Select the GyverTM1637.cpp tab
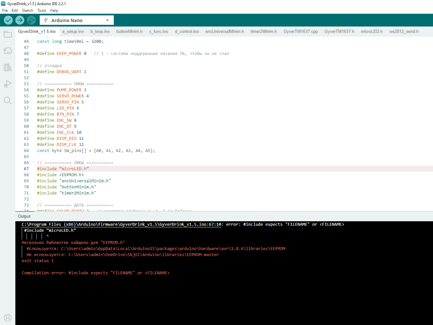The image size is (433, 325). [x=300, y=32]
